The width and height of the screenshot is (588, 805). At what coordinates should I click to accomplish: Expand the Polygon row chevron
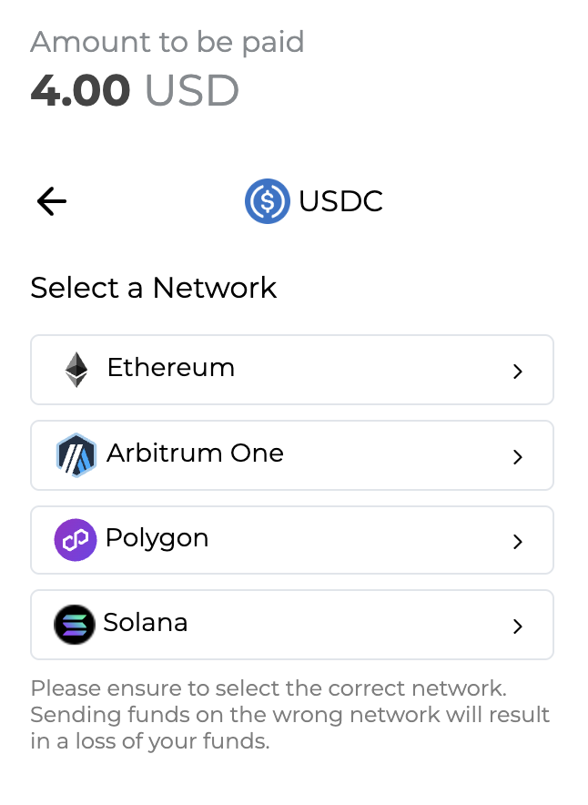tap(518, 541)
